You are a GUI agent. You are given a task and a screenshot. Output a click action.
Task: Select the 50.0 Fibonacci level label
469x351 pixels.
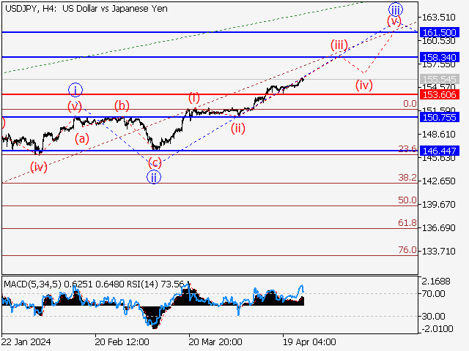[x=407, y=200]
